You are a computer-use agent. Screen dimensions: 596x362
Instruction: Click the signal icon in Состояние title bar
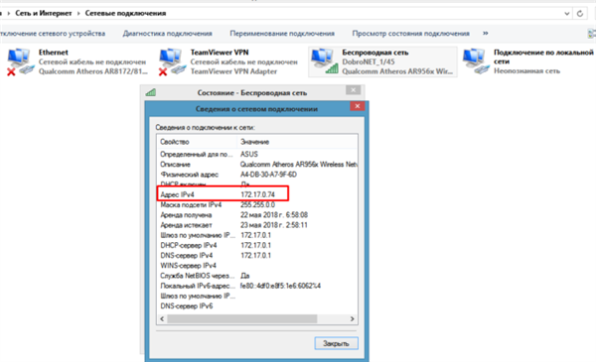(151, 92)
